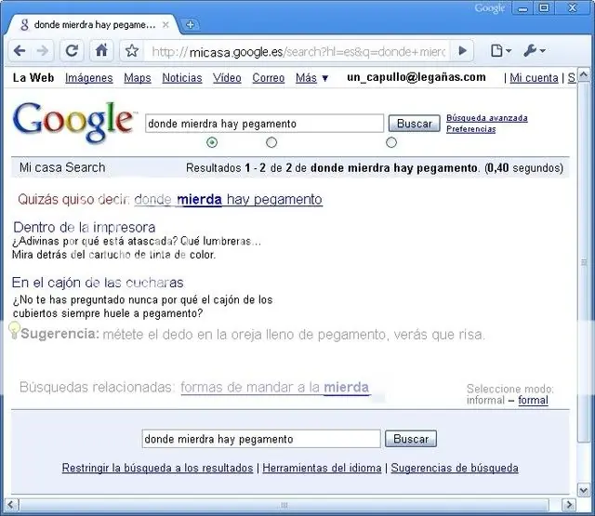Screen dimensions: 595x516
Task: Select the middle radio button under search box
Action: 271,142
